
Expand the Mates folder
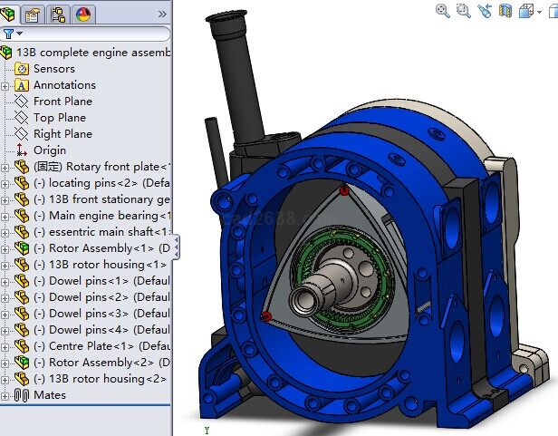pos(5,395)
